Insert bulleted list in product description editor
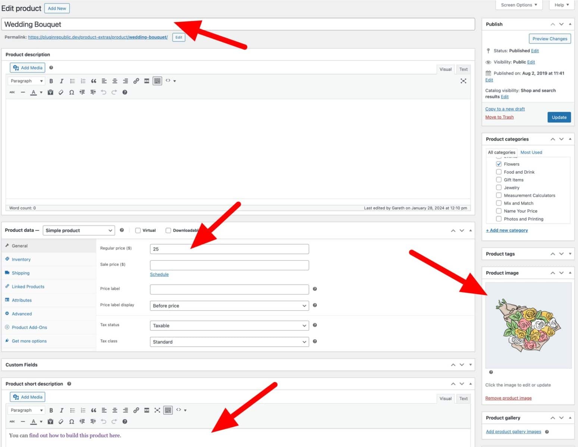 click(72, 81)
